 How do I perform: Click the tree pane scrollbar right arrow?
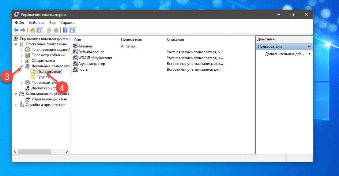67,152
